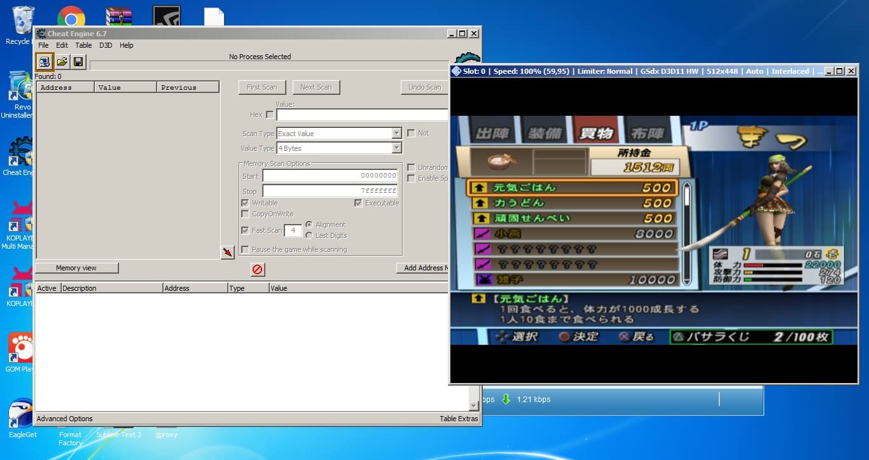Select the 買物 tab in the game

(596, 132)
